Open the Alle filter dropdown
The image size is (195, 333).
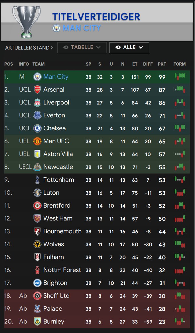coord(129,48)
